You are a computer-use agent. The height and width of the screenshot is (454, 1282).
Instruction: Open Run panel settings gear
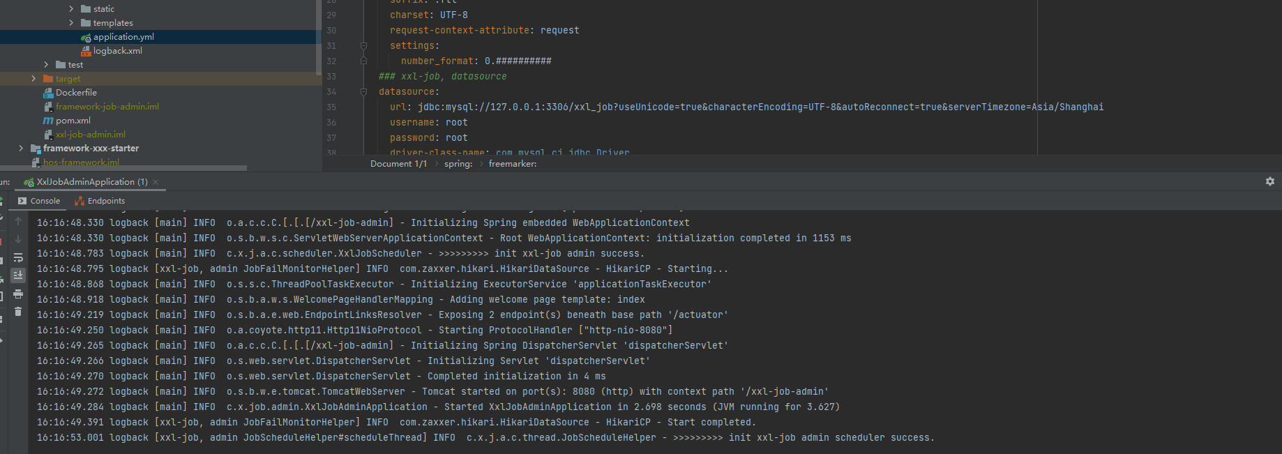[x=1269, y=181]
